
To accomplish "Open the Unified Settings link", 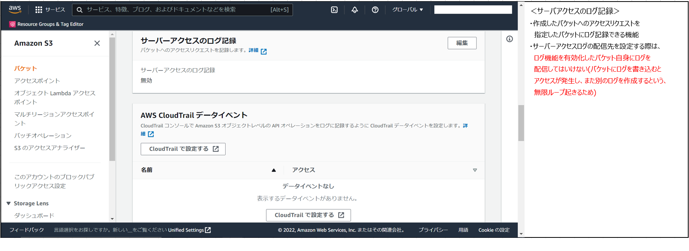I will (189, 230).
